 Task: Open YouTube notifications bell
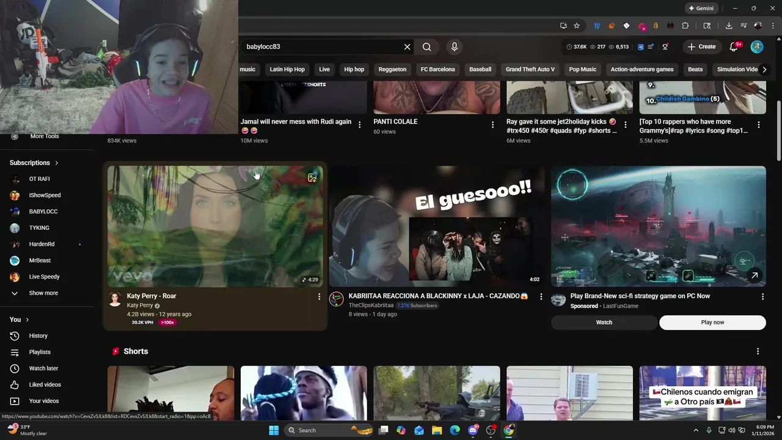pyautogui.click(x=734, y=46)
